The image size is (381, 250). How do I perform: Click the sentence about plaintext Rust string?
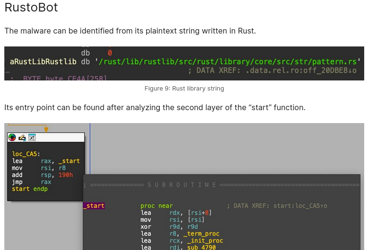click(x=130, y=31)
